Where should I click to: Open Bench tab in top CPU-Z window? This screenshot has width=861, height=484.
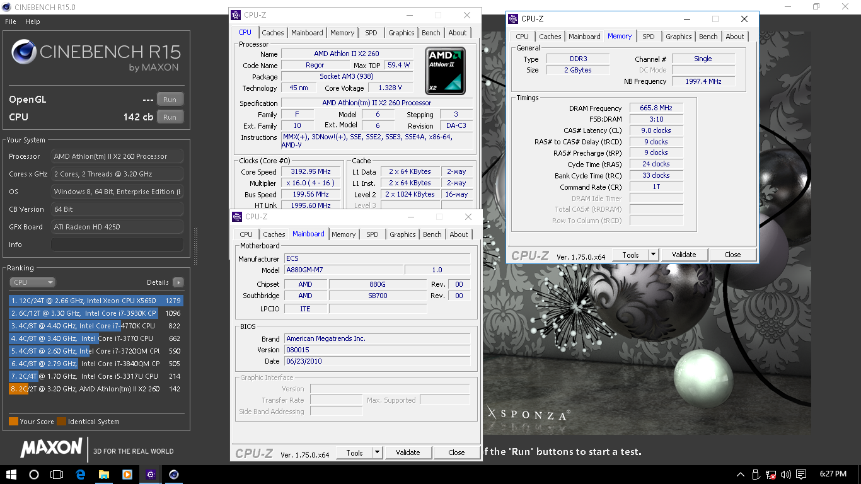431,33
